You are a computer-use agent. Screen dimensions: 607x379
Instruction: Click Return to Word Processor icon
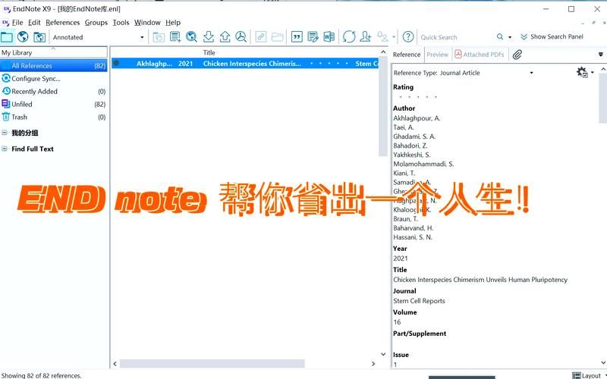click(329, 37)
